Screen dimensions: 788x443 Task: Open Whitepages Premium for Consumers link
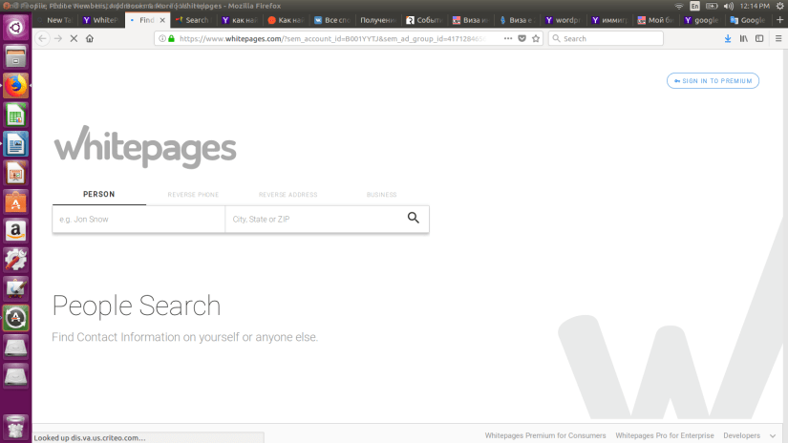coord(545,435)
